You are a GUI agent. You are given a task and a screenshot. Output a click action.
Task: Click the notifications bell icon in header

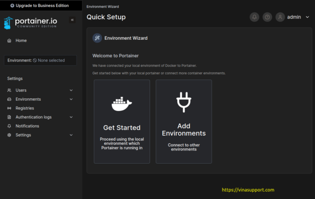click(254, 17)
